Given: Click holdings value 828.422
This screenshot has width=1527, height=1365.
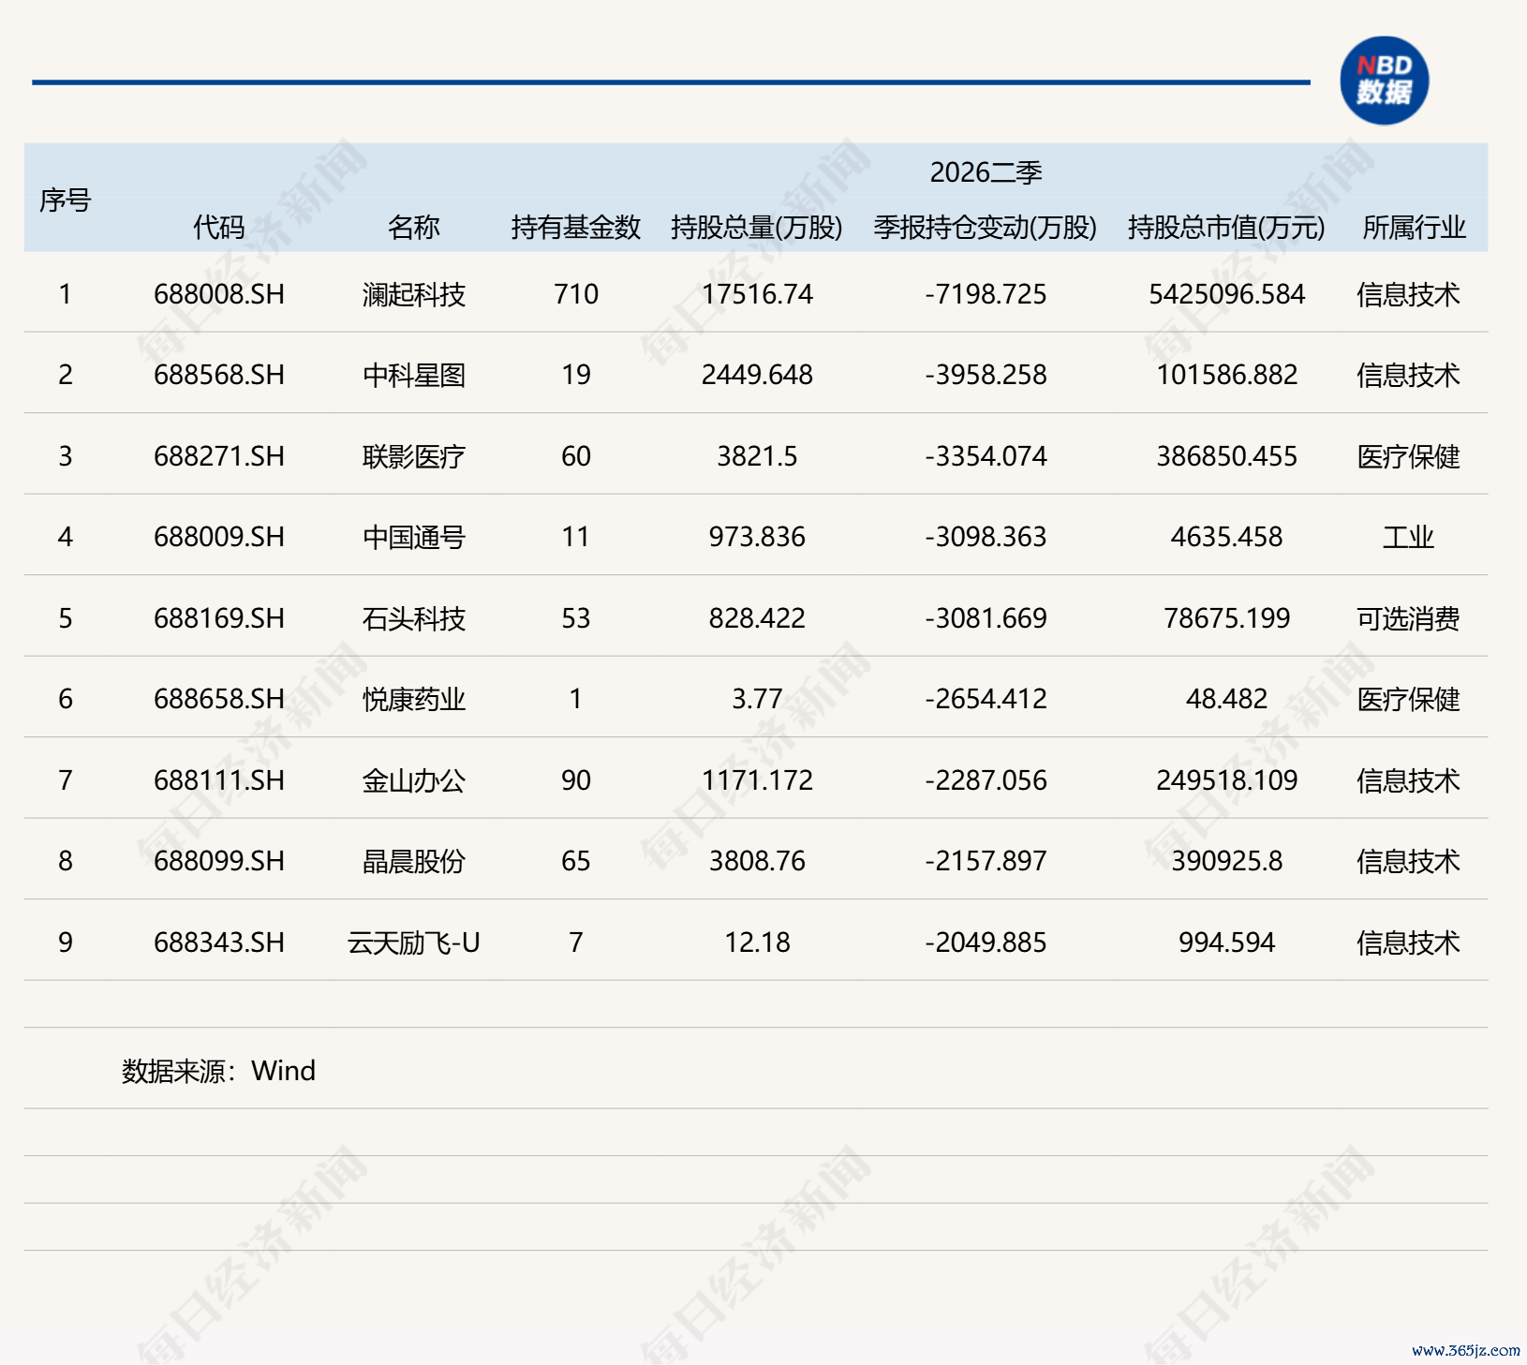Looking at the screenshot, I should tap(757, 618).
